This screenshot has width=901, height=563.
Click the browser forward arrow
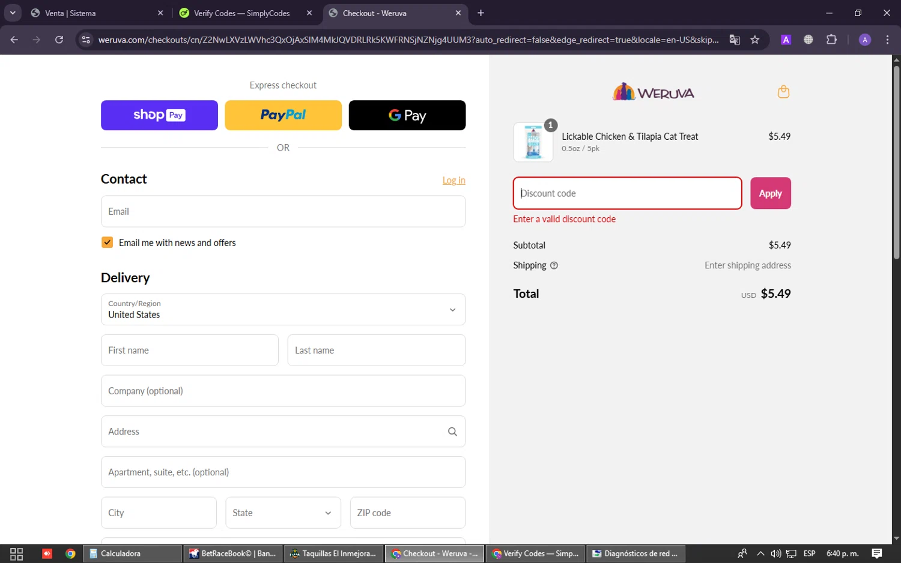pyautogui.click(x=37, y=40)
